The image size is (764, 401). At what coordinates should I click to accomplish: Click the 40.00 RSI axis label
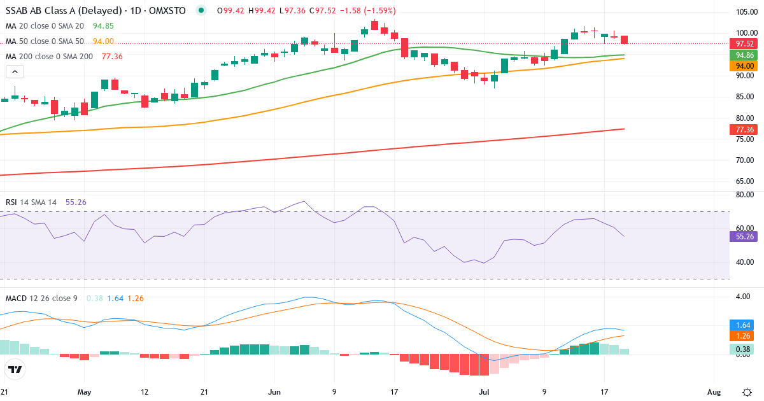tap(745, 262)
